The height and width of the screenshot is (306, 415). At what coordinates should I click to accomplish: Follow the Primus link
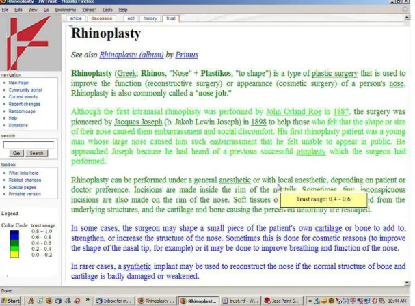[x=187, y=55]
